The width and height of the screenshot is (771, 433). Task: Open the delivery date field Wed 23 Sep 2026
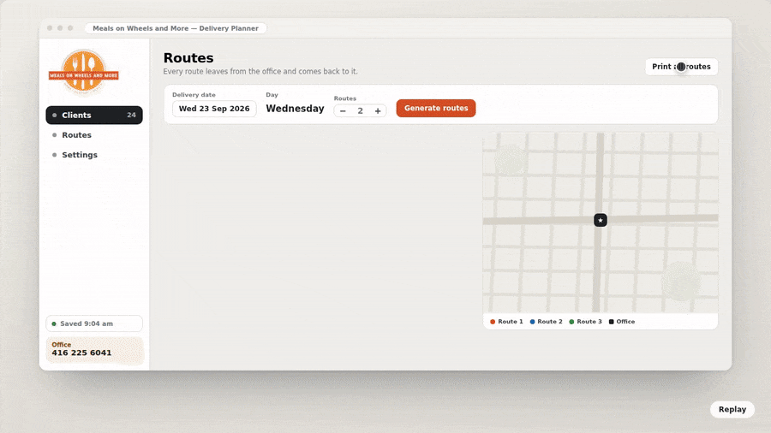coord(214,109)
